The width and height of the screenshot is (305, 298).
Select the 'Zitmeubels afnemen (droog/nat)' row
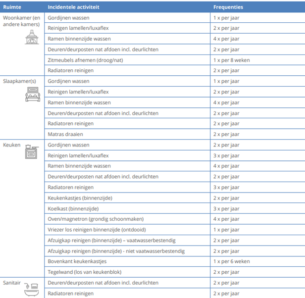tap(86, 60)
